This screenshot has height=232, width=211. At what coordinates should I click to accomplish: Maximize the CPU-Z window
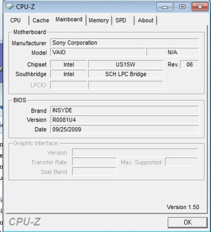point(182,7)
